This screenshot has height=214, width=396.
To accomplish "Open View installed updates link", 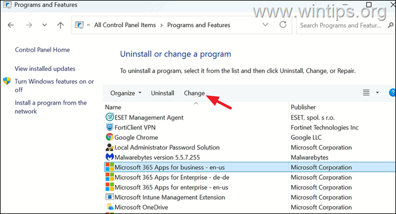I will point(45,68).
